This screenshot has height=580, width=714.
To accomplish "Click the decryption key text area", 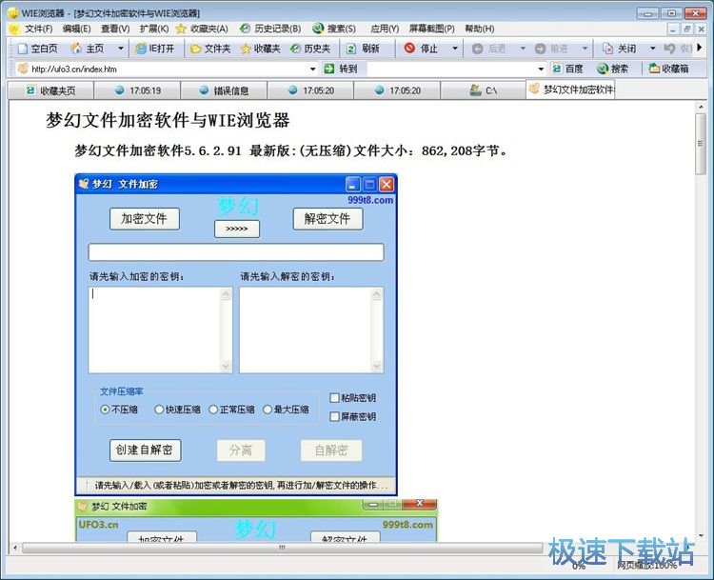I will 311,330.
